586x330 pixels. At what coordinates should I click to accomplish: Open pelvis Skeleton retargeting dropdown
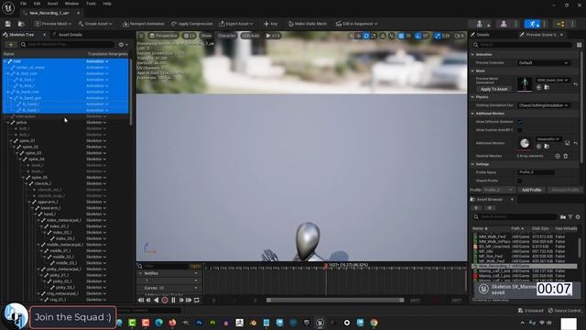click(96, 122)
